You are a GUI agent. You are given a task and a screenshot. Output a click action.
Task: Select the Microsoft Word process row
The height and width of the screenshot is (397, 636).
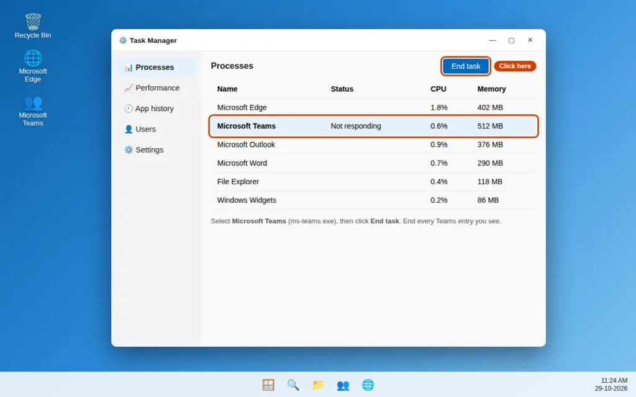pos(373,163)
